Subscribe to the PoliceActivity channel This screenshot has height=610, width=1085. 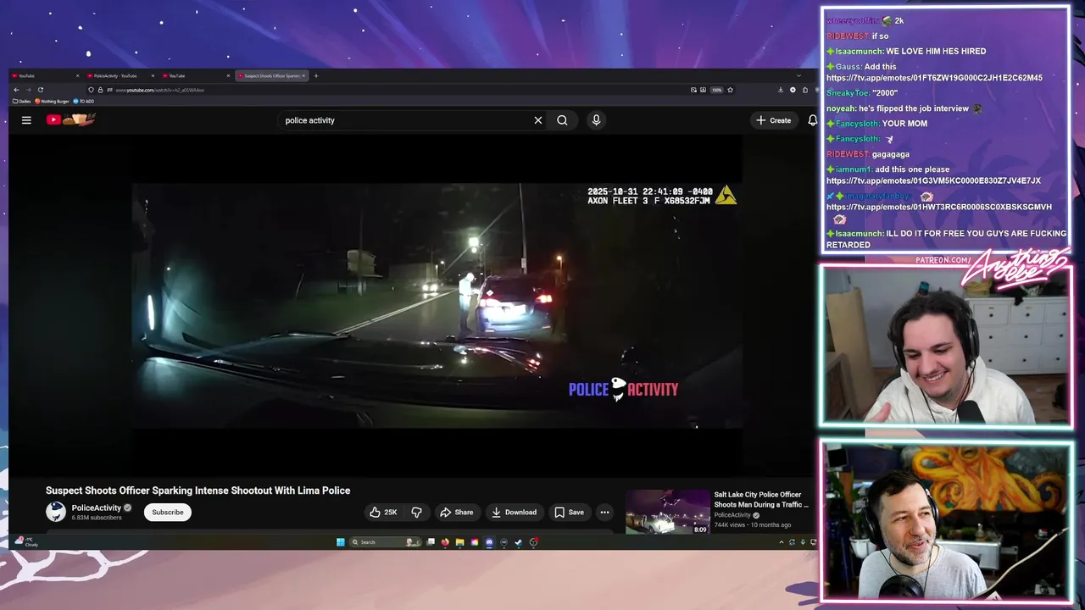point(168,512)
